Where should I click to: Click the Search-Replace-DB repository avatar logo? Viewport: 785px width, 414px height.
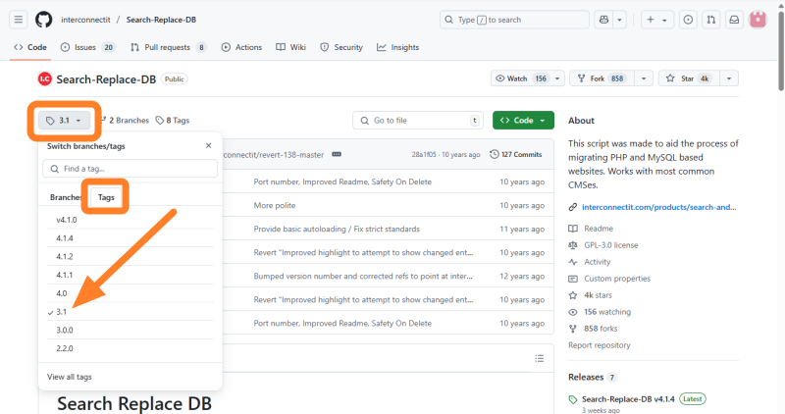(x=45, y=79)
